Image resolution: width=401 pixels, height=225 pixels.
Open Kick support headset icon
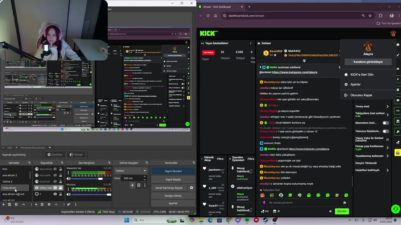pyautogui.click(x=396, y=209)
